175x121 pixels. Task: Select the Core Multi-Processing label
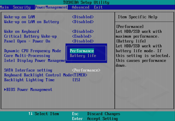point(27,56)
